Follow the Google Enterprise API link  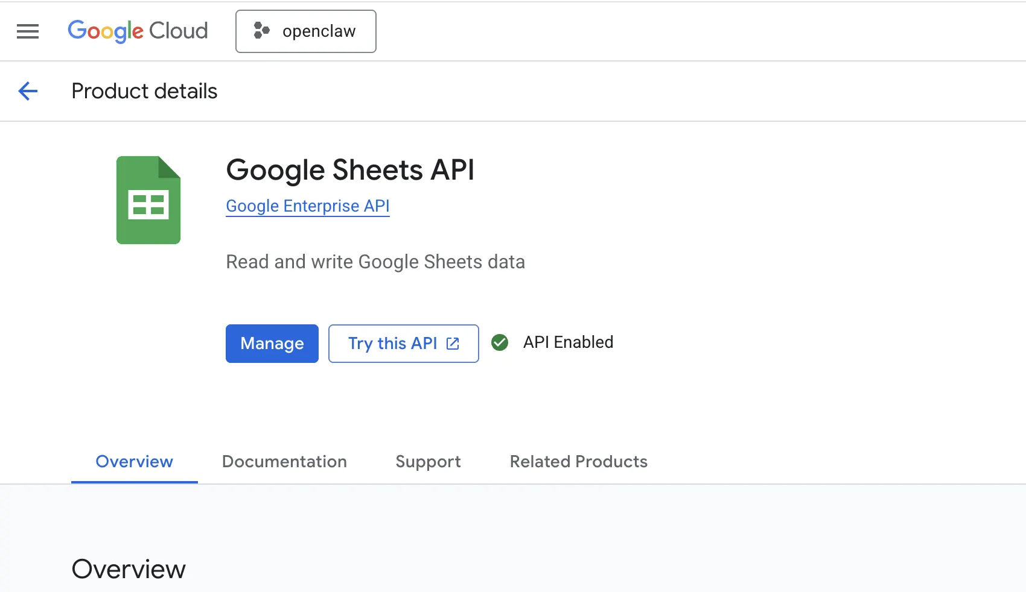click(x=308, y=206)
